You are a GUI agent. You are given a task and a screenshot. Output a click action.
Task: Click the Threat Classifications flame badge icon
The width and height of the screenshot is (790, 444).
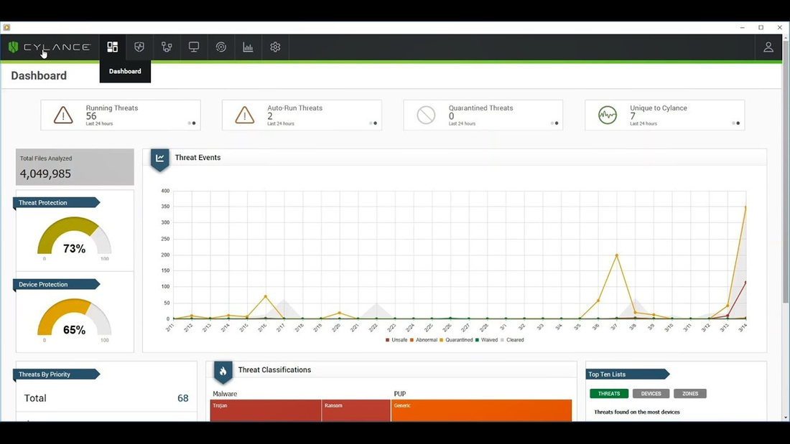[223, 372]
